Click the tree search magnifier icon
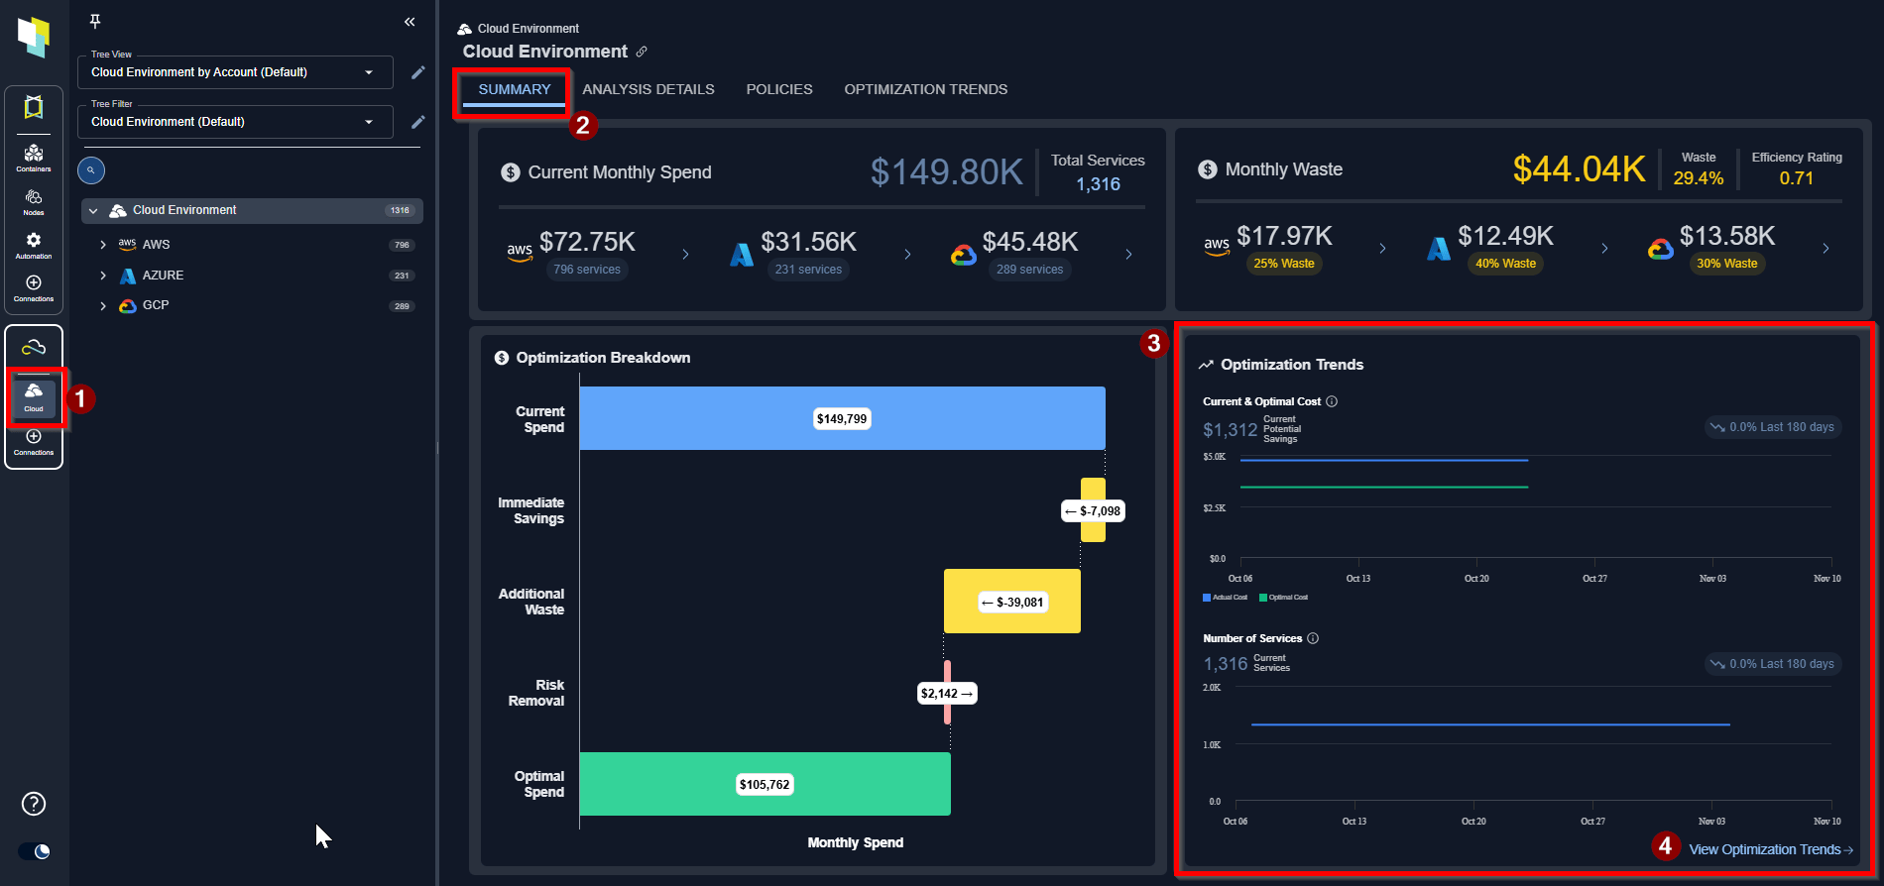 91,170
